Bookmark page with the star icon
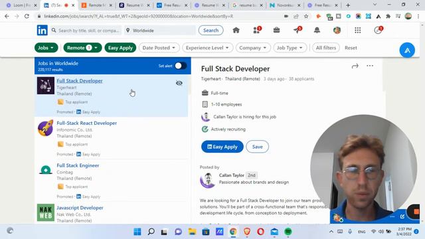Screen dimensions: 425x239 tap(306, 16)
